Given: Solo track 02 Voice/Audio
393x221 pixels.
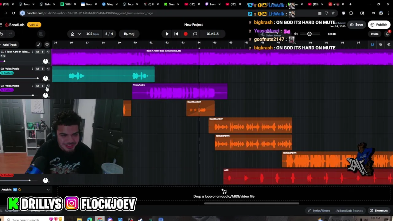Looking at the screenshot, I should pos(42,69).
